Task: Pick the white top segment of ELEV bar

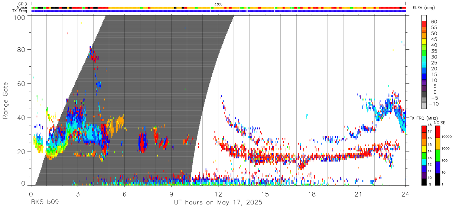Action: click(424, 17)
